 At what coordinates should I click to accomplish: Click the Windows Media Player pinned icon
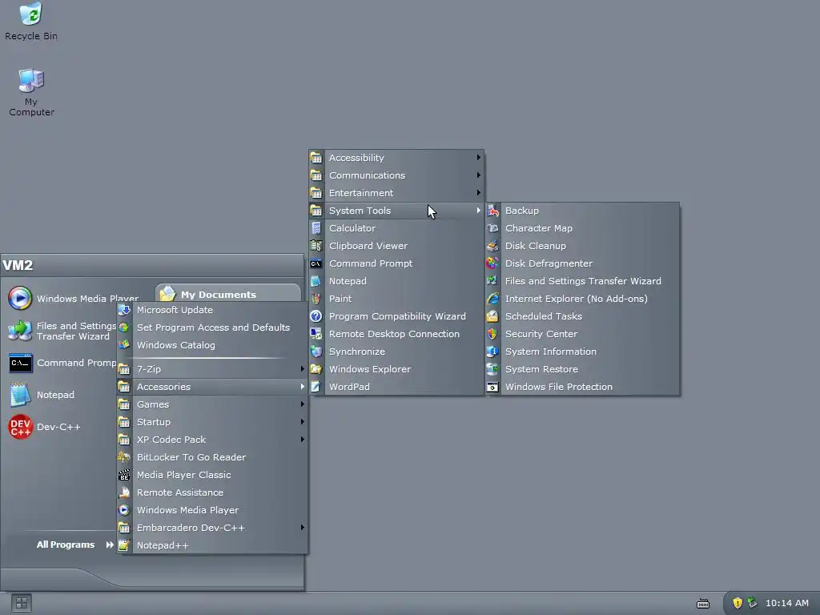20,299
